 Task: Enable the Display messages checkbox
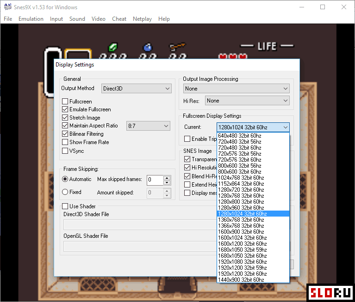click(187, 193)
